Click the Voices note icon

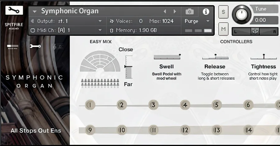pyautogui.click(x=112, y=21)
